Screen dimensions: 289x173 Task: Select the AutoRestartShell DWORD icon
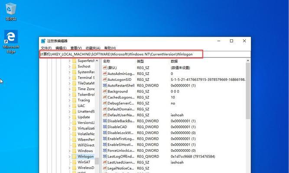click(105, 85)
